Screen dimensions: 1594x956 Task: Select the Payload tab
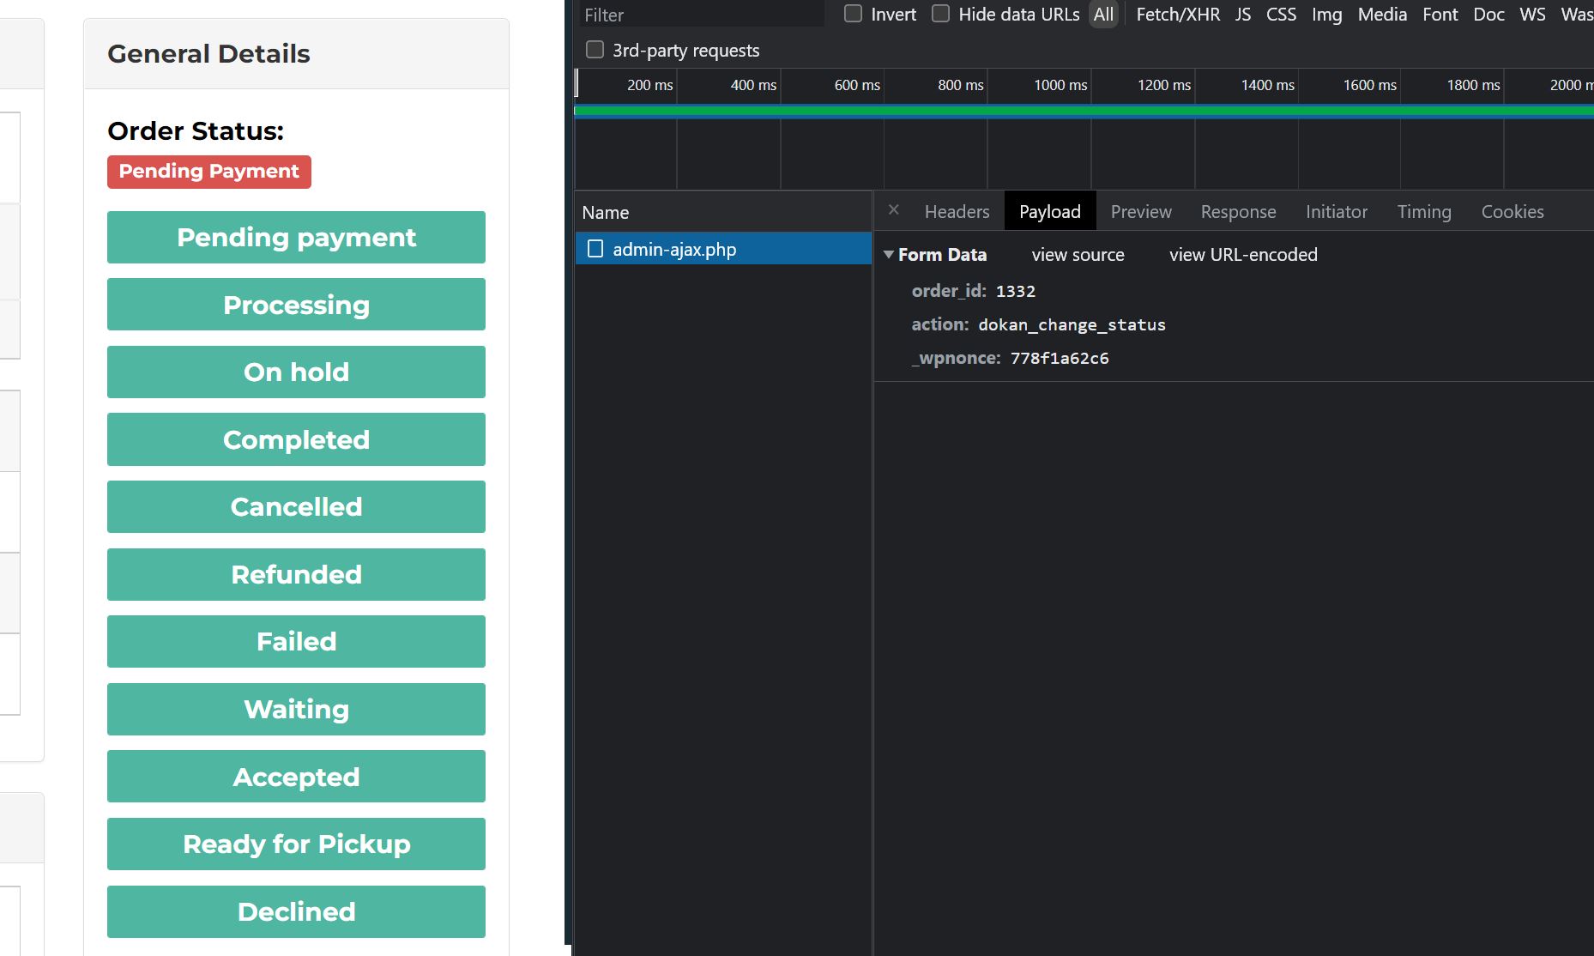click(x=1049, y=211)
